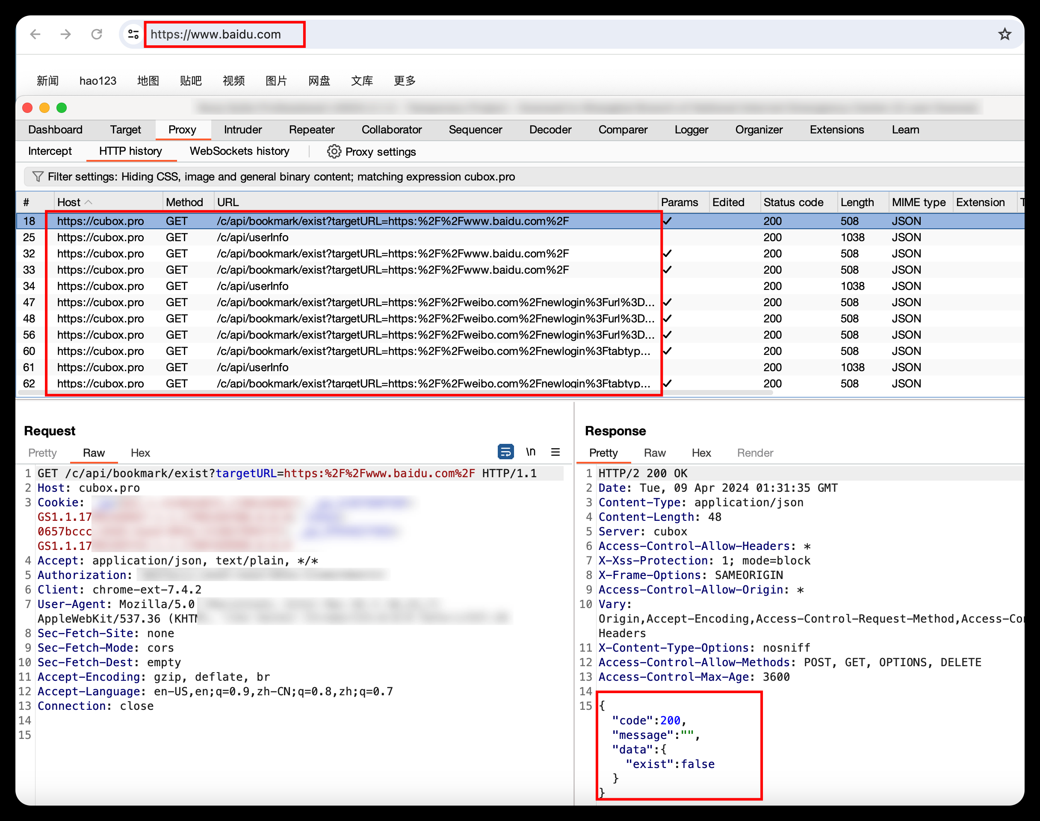The width and height of the screenshot is (1040, 821).
Task: Reload the page with refresh icon
Action: coord(97,34)
